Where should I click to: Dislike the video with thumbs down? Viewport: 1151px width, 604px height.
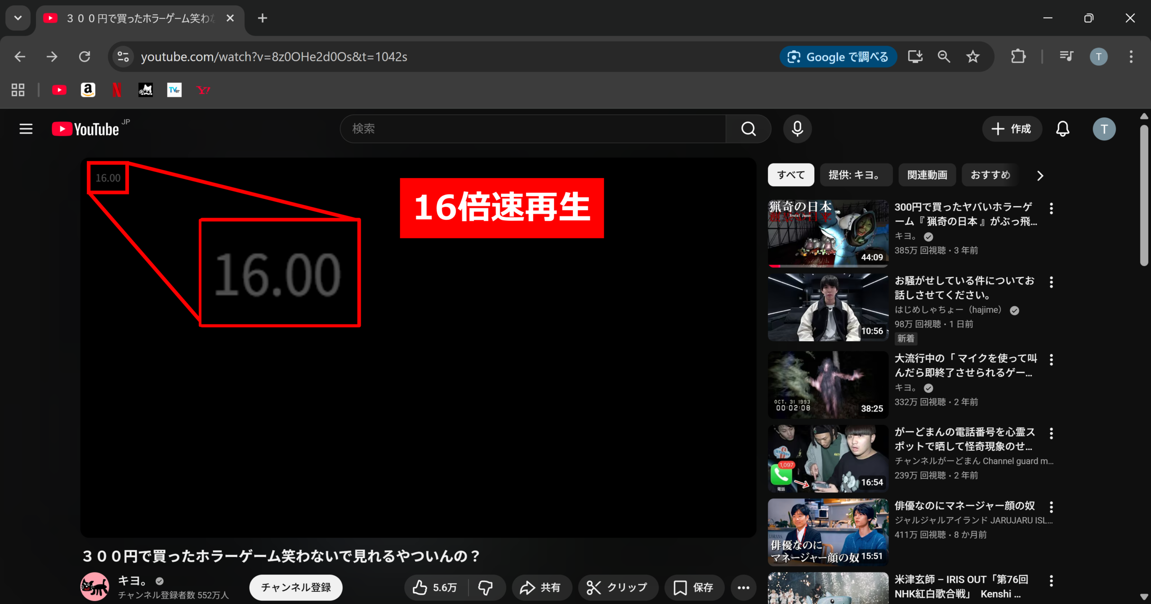click(486, 587)
